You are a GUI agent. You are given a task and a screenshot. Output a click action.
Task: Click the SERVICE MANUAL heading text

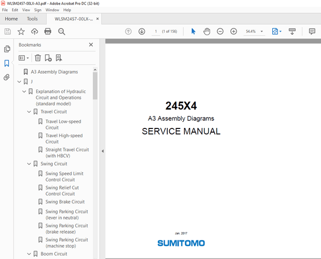181,131
